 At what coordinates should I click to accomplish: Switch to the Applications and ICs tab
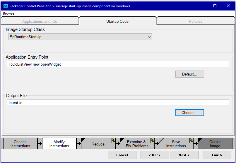[40, 21]
